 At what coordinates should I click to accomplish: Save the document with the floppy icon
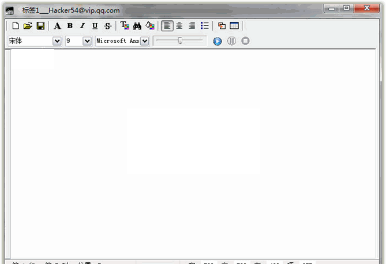pyautogui.click(x=40, y=26)
